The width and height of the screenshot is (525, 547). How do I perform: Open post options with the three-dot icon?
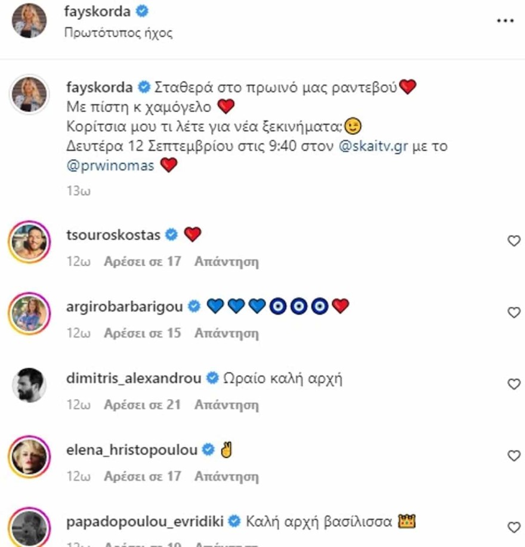click(504, 20)
